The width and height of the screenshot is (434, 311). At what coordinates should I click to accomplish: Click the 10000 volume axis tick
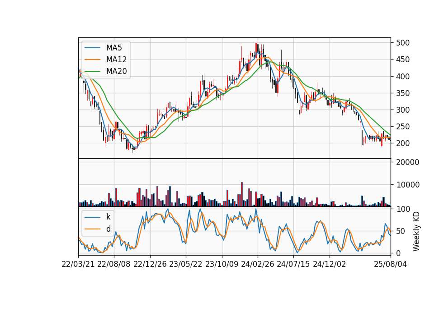tap(408, 185)
